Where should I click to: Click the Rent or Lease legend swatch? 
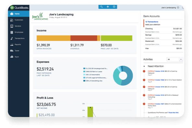pyautogui.click(x=84, y=72)
